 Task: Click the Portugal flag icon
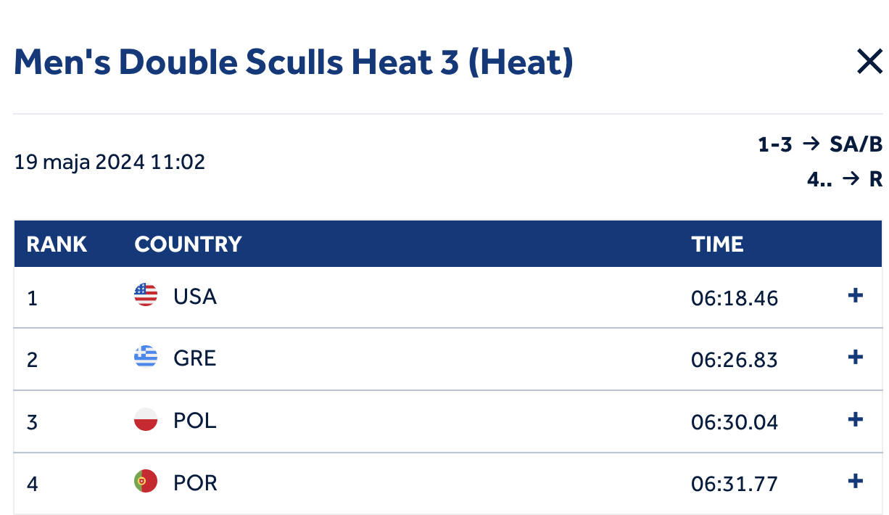tap(146, 482)
